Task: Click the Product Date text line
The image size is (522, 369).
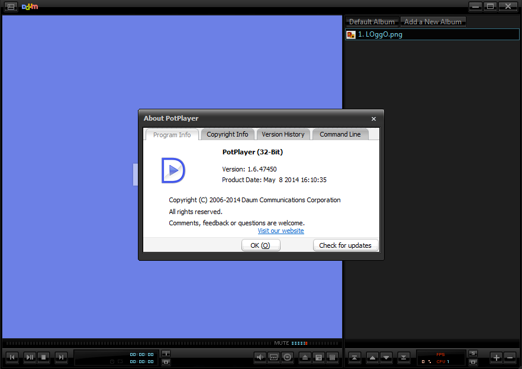Action: coord(275,180)
